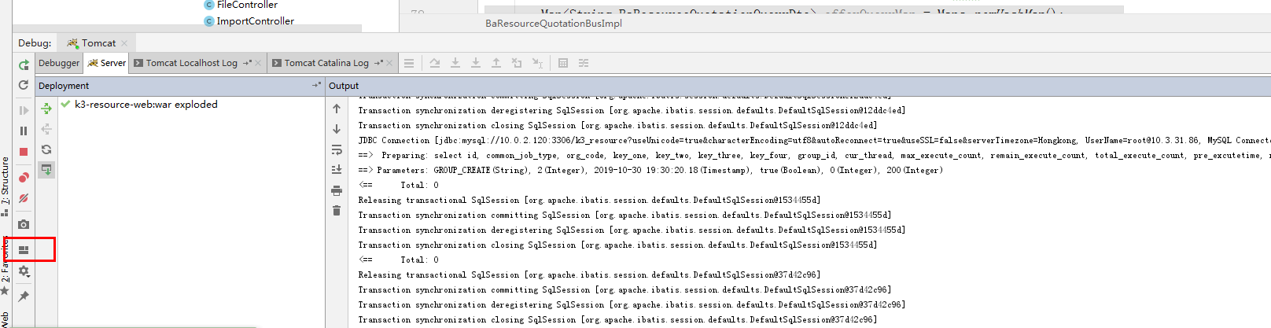Resume program execution
Viewport: 1271px width, 328px height.
tap(24, 111)
